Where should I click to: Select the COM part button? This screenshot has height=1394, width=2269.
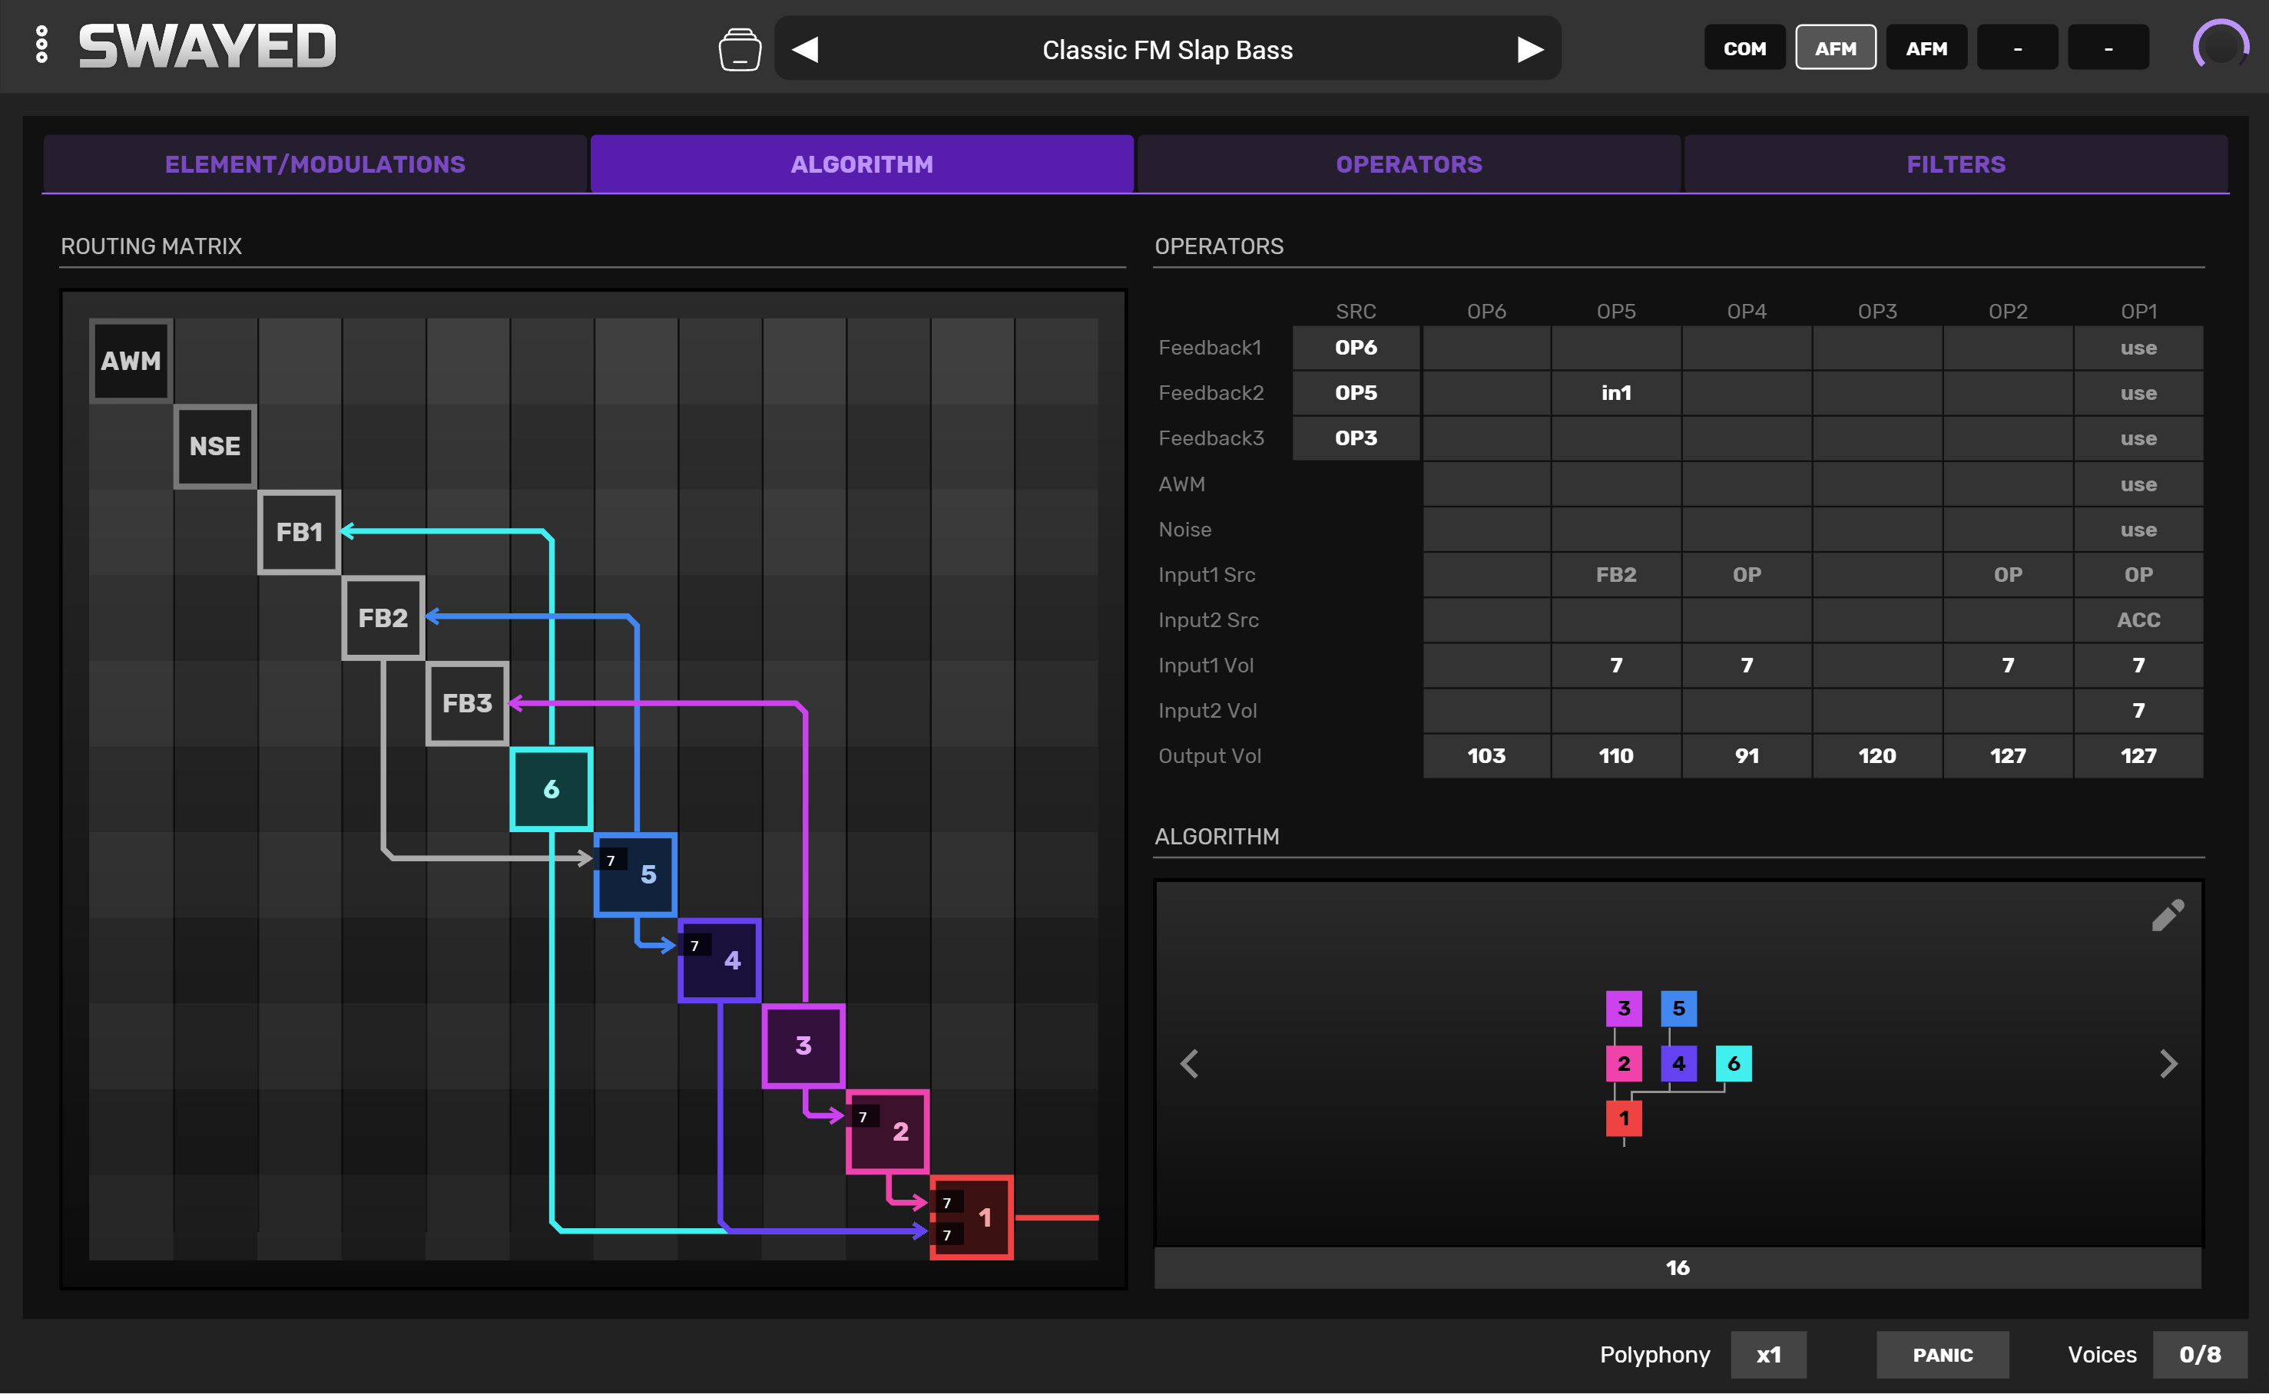[x=1744, y=48]
